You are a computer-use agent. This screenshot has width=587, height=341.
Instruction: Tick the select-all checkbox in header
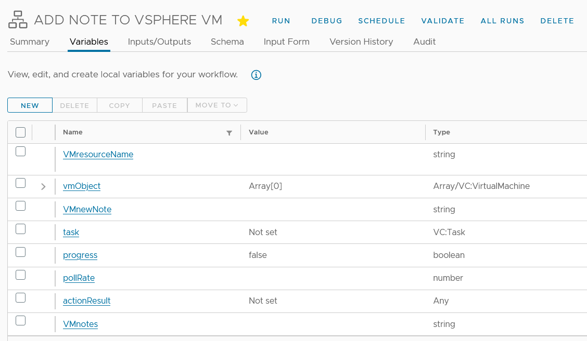[21, 132]
